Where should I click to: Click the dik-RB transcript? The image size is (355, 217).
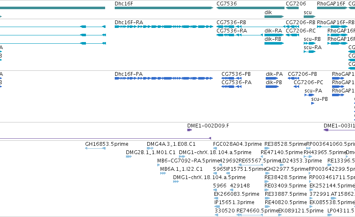(274, 43)
